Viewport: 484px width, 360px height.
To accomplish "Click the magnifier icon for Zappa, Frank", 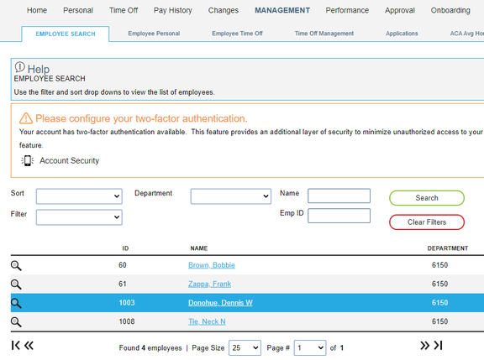I will (x=16, y=284).
